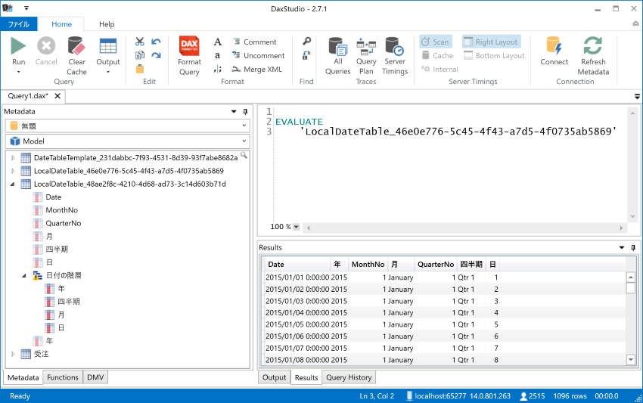
Task: Select the QuarterNo column in metadata tree
Action: coord(63,224)
